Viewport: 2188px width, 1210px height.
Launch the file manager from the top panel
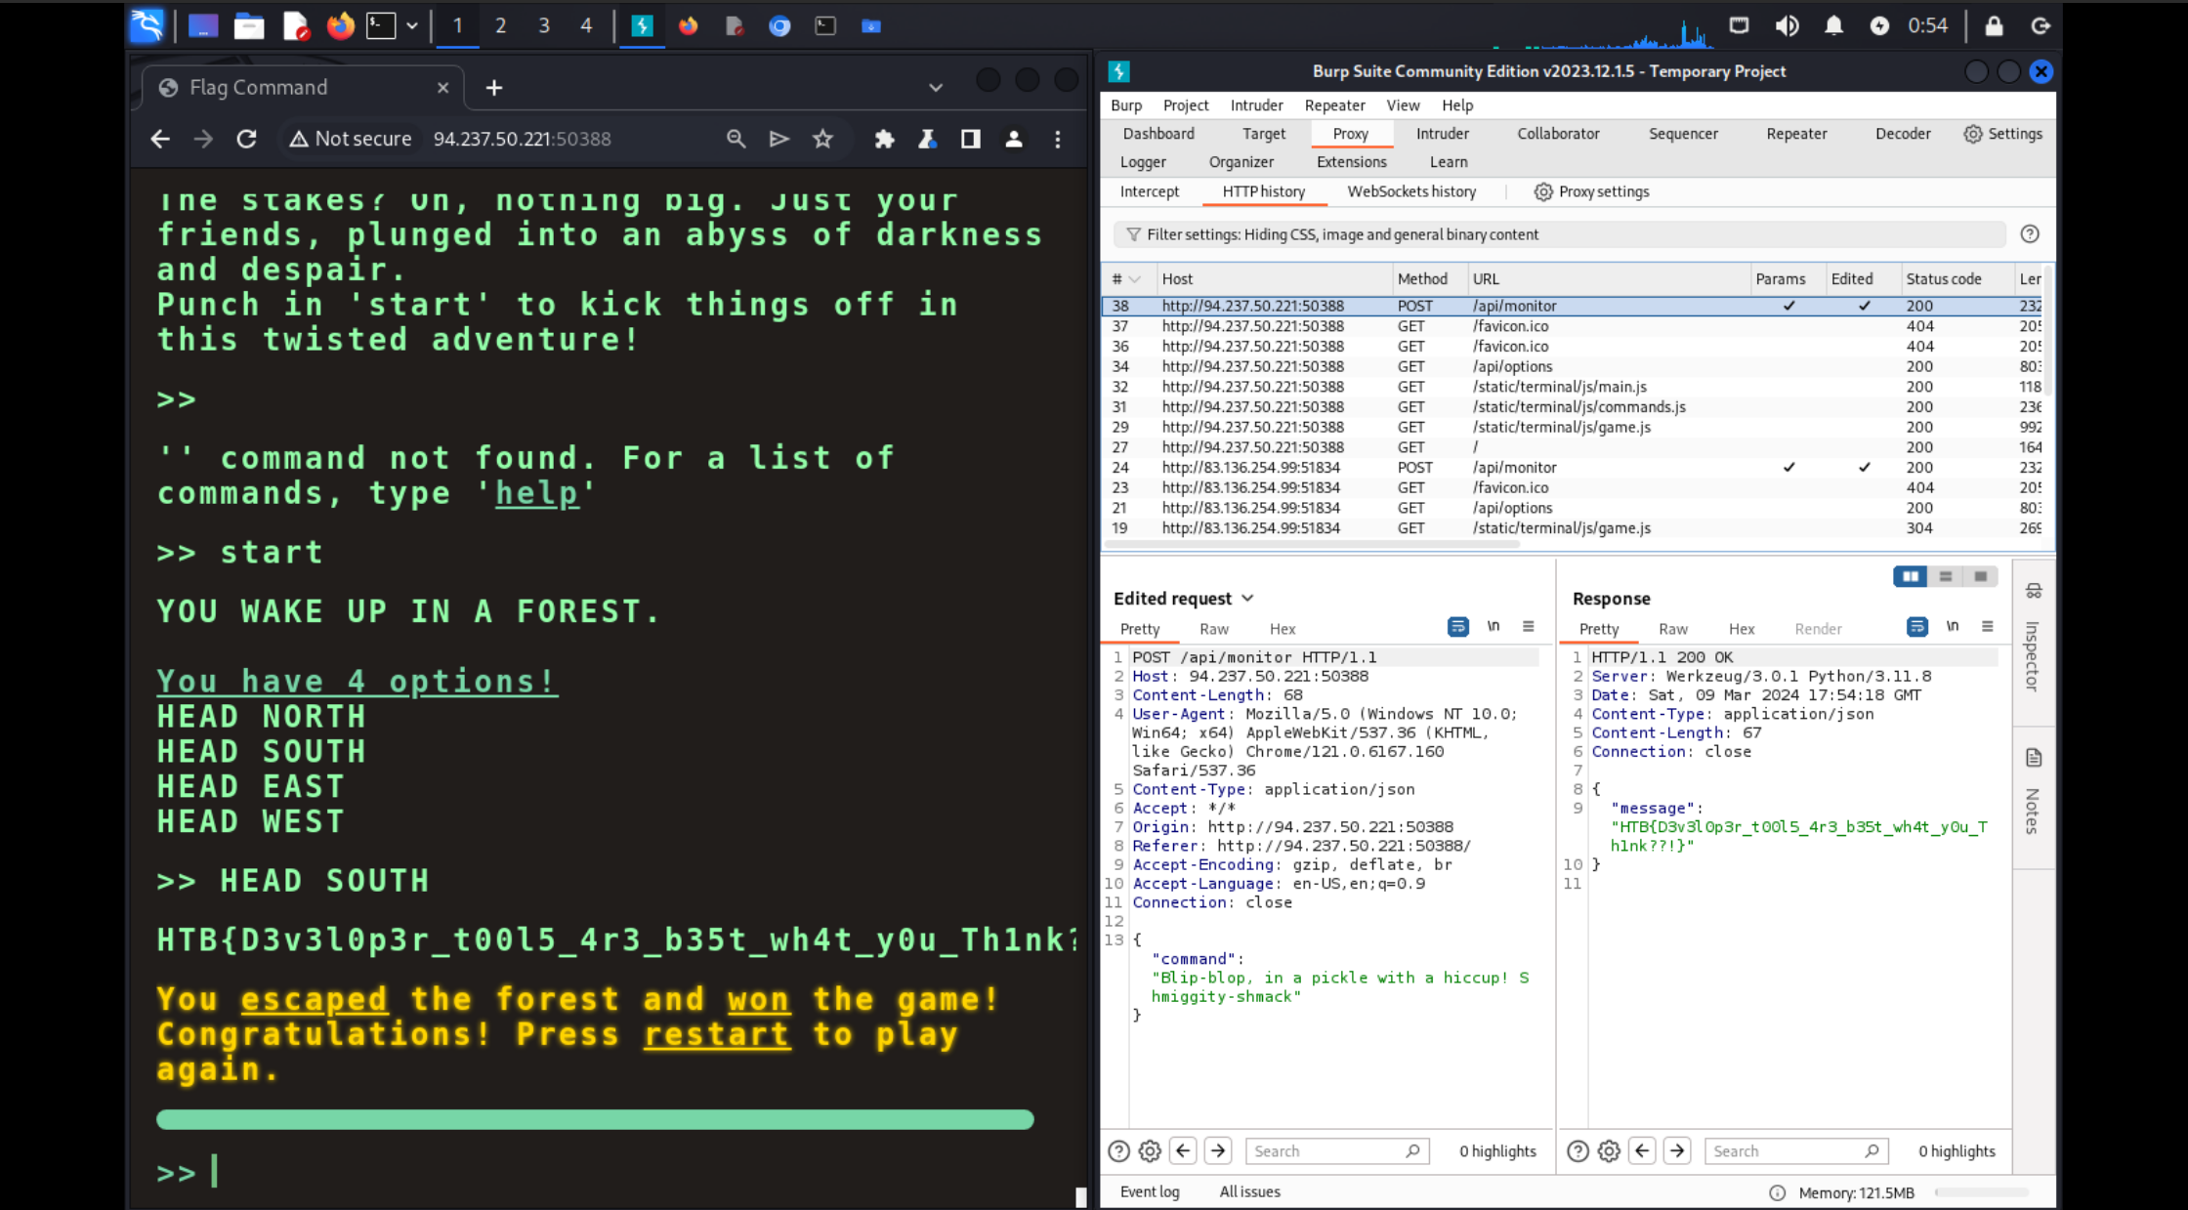coord(249,26)
